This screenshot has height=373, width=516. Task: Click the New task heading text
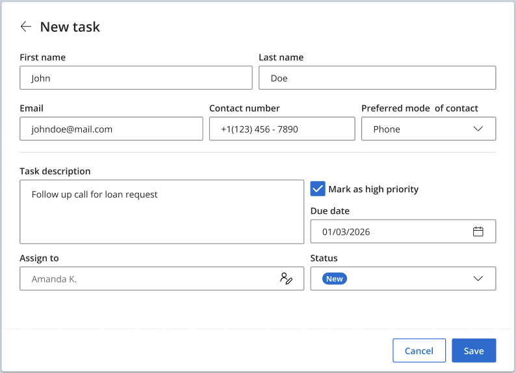pyautogui.click(x=70, y=27)
